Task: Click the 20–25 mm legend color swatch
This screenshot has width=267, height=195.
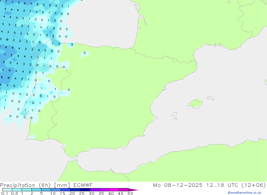Action: point(75,190)
